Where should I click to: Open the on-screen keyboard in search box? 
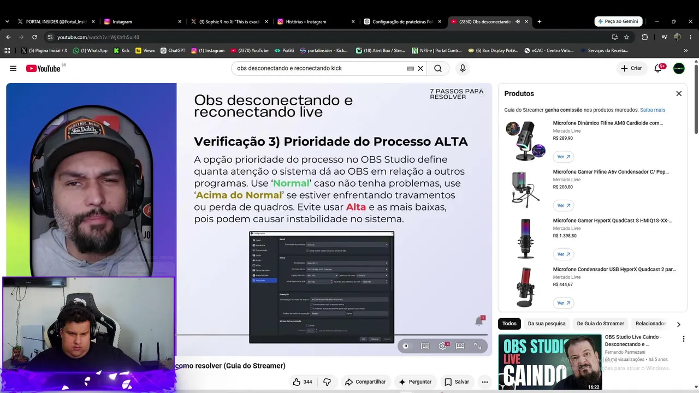(x=410, y=68)
